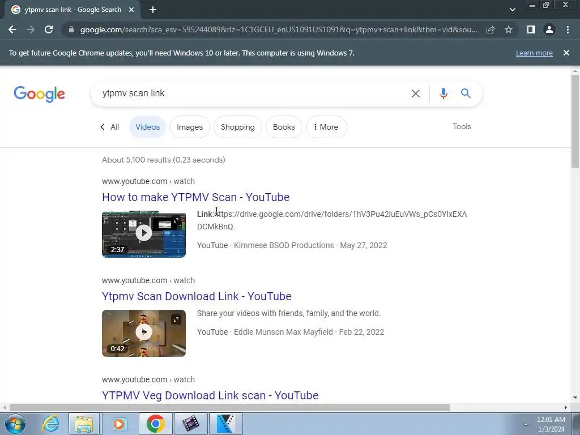Show hidden system tray icons arrow
Viewport: 580px width, 435px height.
[x=526, y=424]
